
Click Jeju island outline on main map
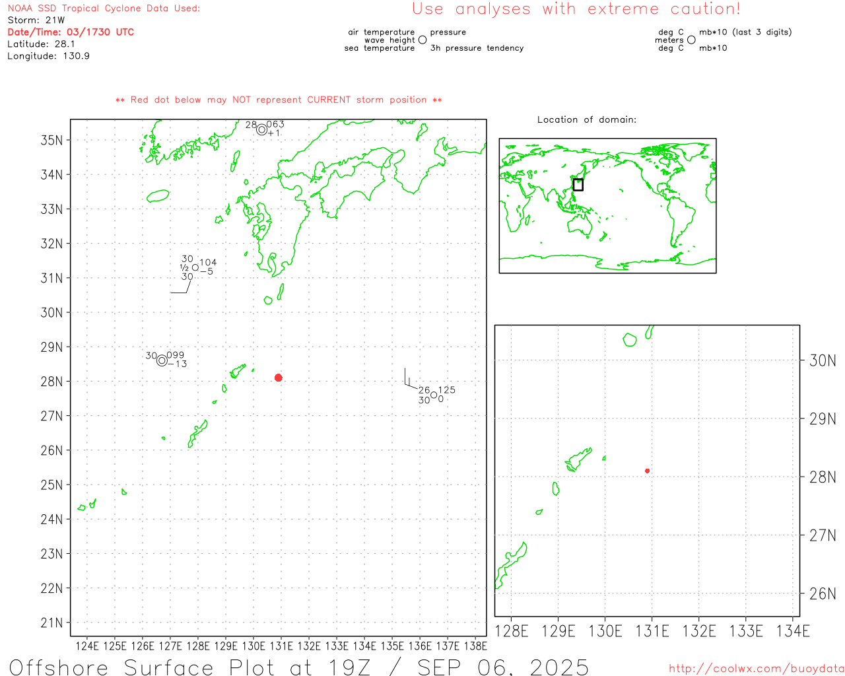coord(158,196)
